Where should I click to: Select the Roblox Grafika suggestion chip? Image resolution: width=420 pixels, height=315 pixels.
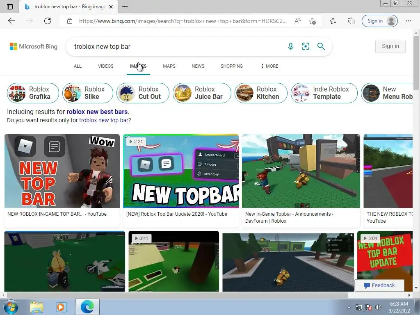tap(33, 93)
